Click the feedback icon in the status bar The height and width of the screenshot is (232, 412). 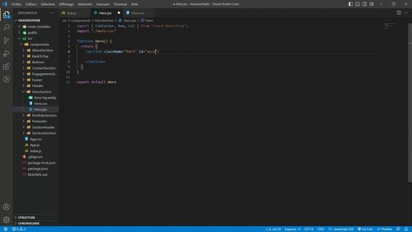(398, 229)
